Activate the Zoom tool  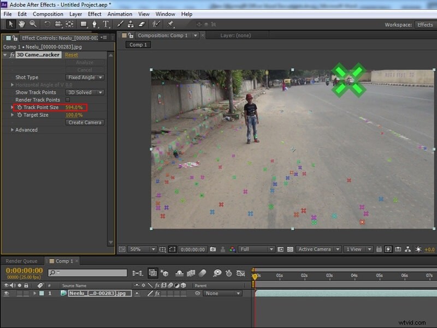click(33, 25)
